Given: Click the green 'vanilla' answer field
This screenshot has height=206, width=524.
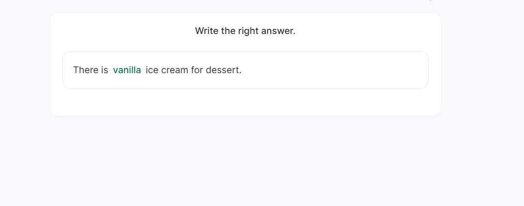Looking at the screenshot, I should (127, 70).
